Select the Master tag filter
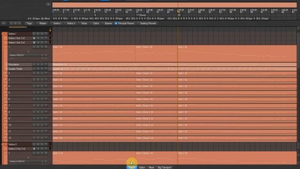This screenshot has width=300, height=169. [x=43, y=23]
